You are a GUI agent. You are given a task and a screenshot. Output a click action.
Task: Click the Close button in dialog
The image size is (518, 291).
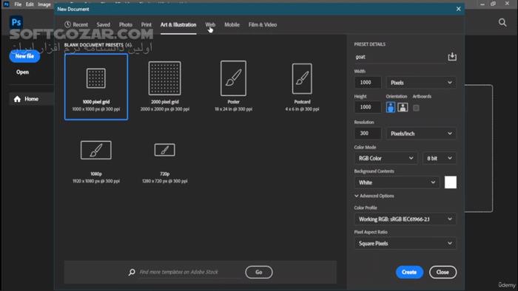pos(443,273)
